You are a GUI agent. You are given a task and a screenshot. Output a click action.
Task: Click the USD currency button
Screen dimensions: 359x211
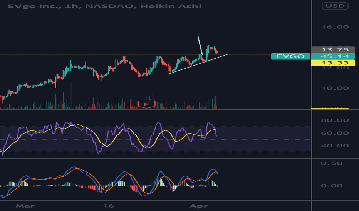(335, 6)
